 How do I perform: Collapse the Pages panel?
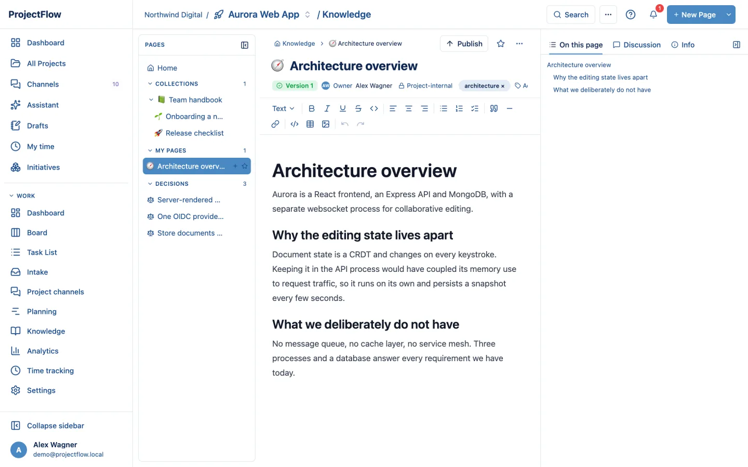point(245,45)
